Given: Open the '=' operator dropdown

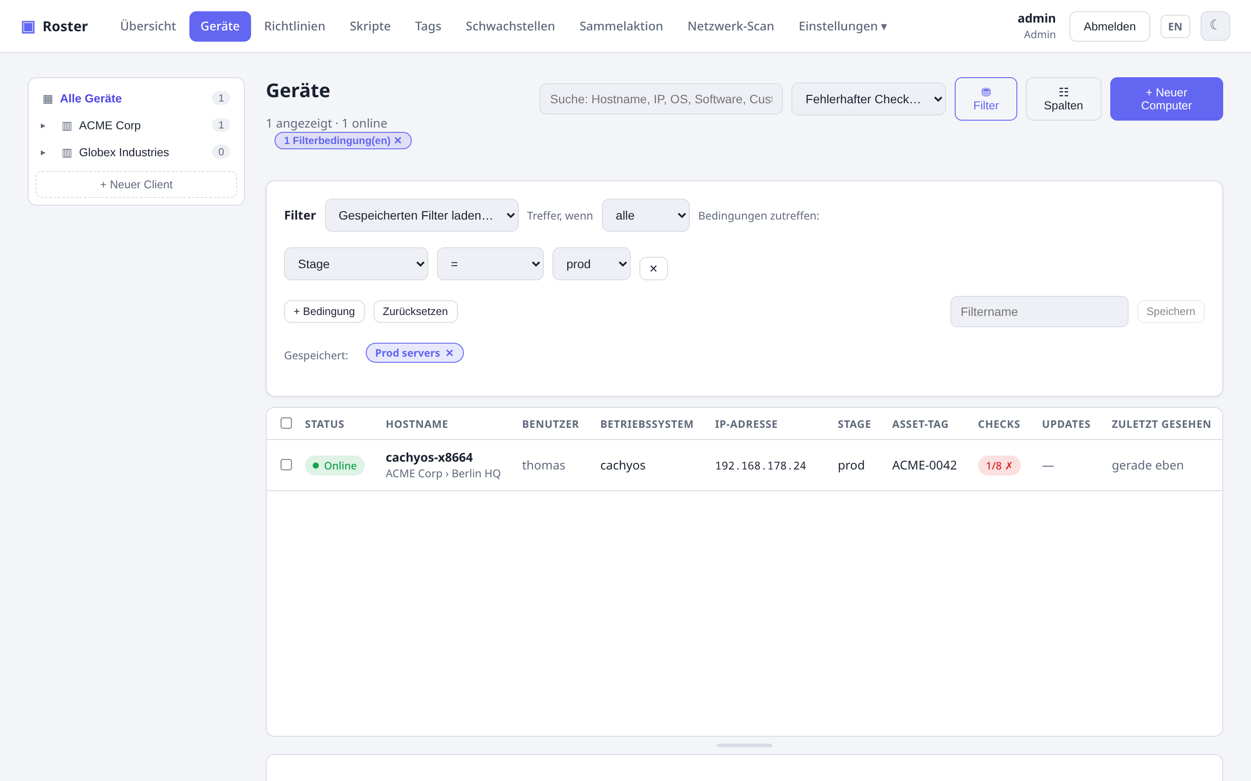Looking at the screenshot, I should (490, 264).
